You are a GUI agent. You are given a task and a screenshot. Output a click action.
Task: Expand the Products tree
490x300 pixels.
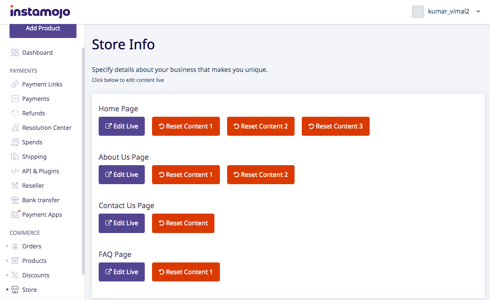pos(6,261)
